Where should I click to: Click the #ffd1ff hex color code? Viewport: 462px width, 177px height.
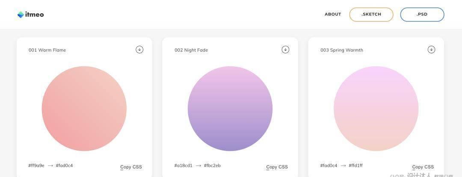click(355, 165)
